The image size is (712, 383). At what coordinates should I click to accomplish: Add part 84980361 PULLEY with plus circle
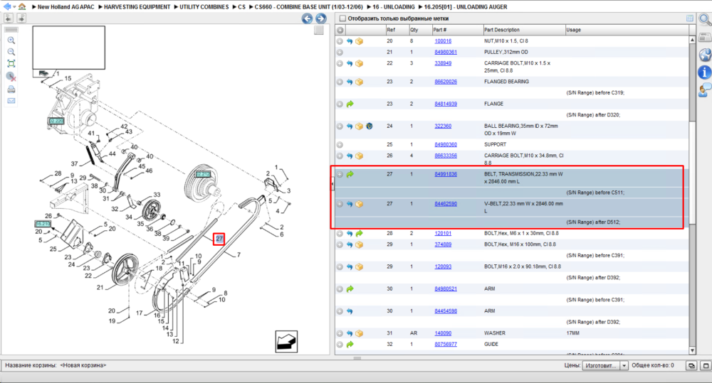(x=340, y=53)
